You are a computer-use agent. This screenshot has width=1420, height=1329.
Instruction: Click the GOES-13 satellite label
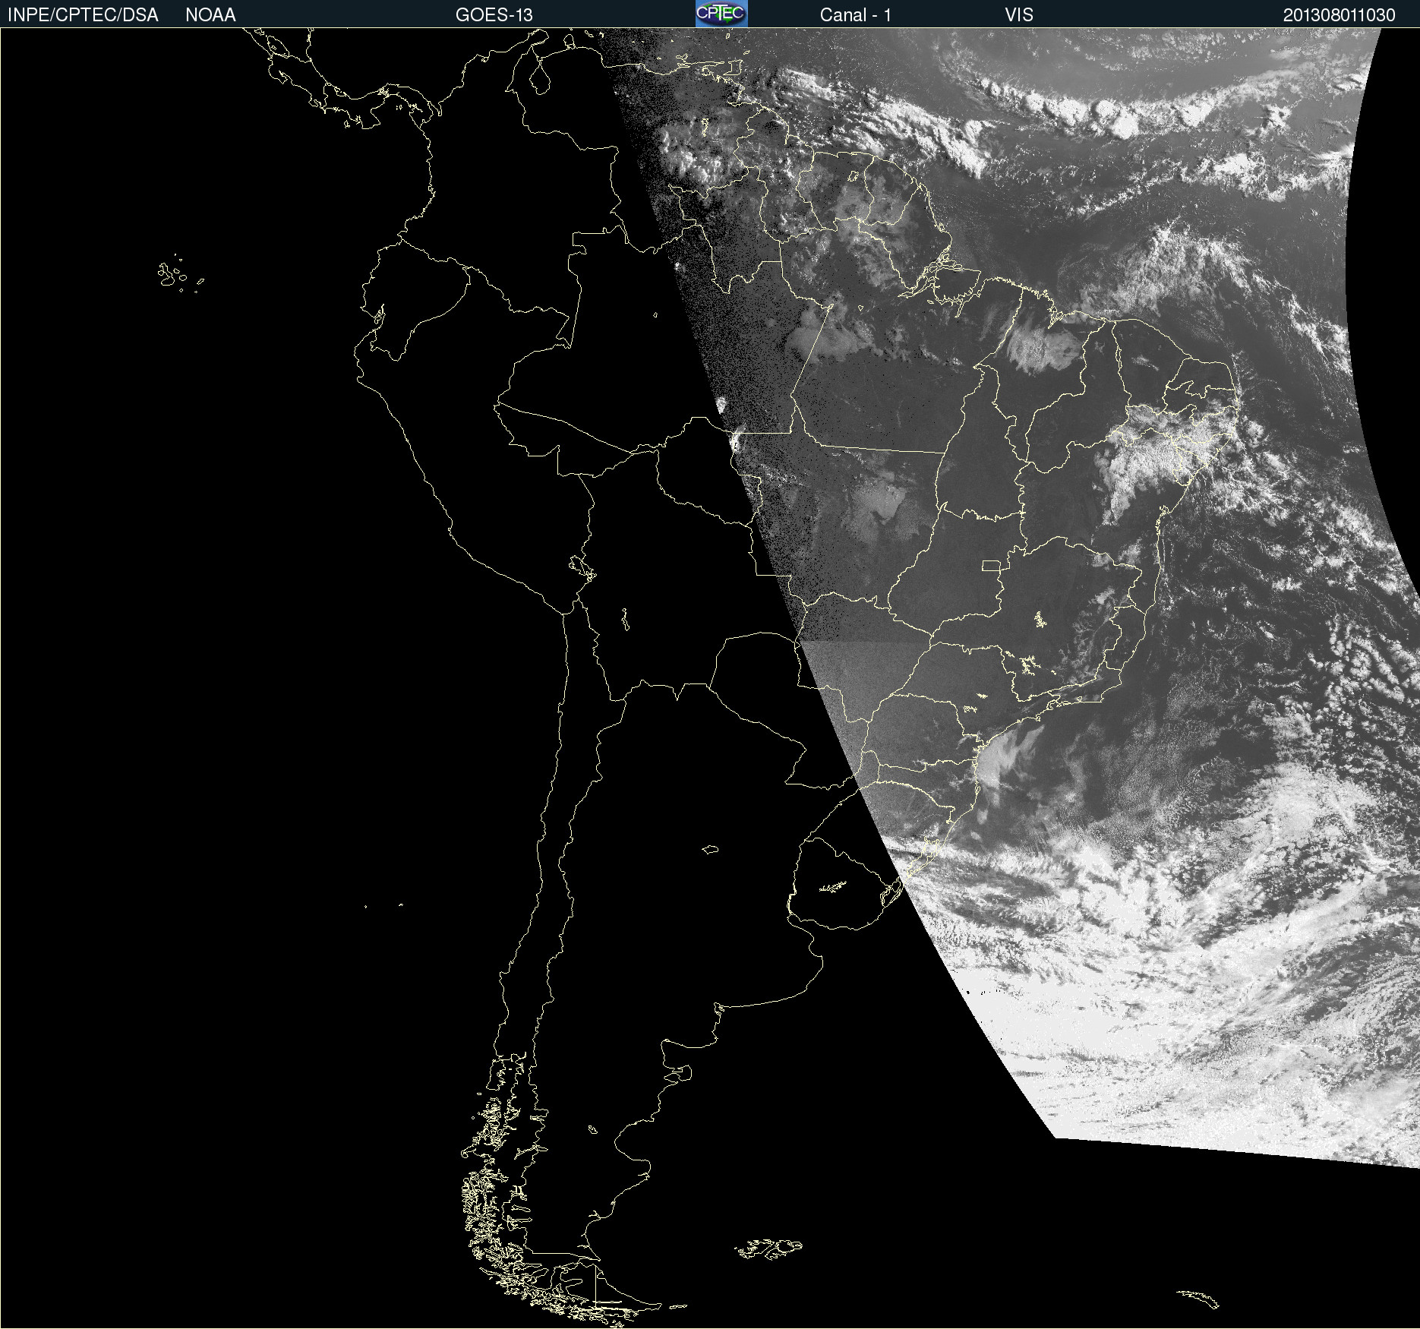pos(494,15)
